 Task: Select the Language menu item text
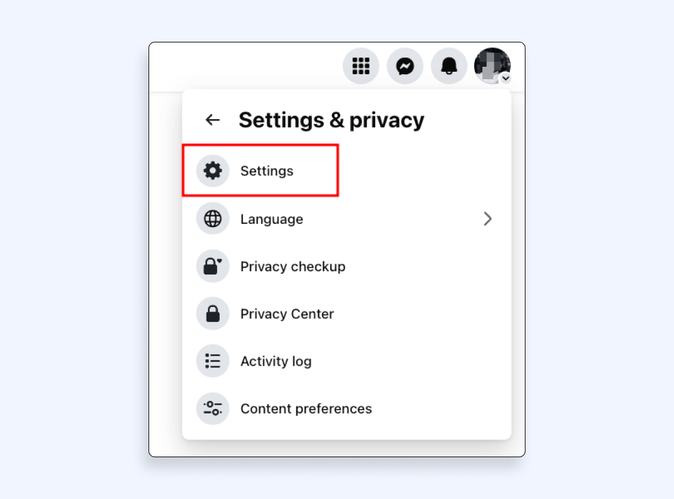[271, 219]
